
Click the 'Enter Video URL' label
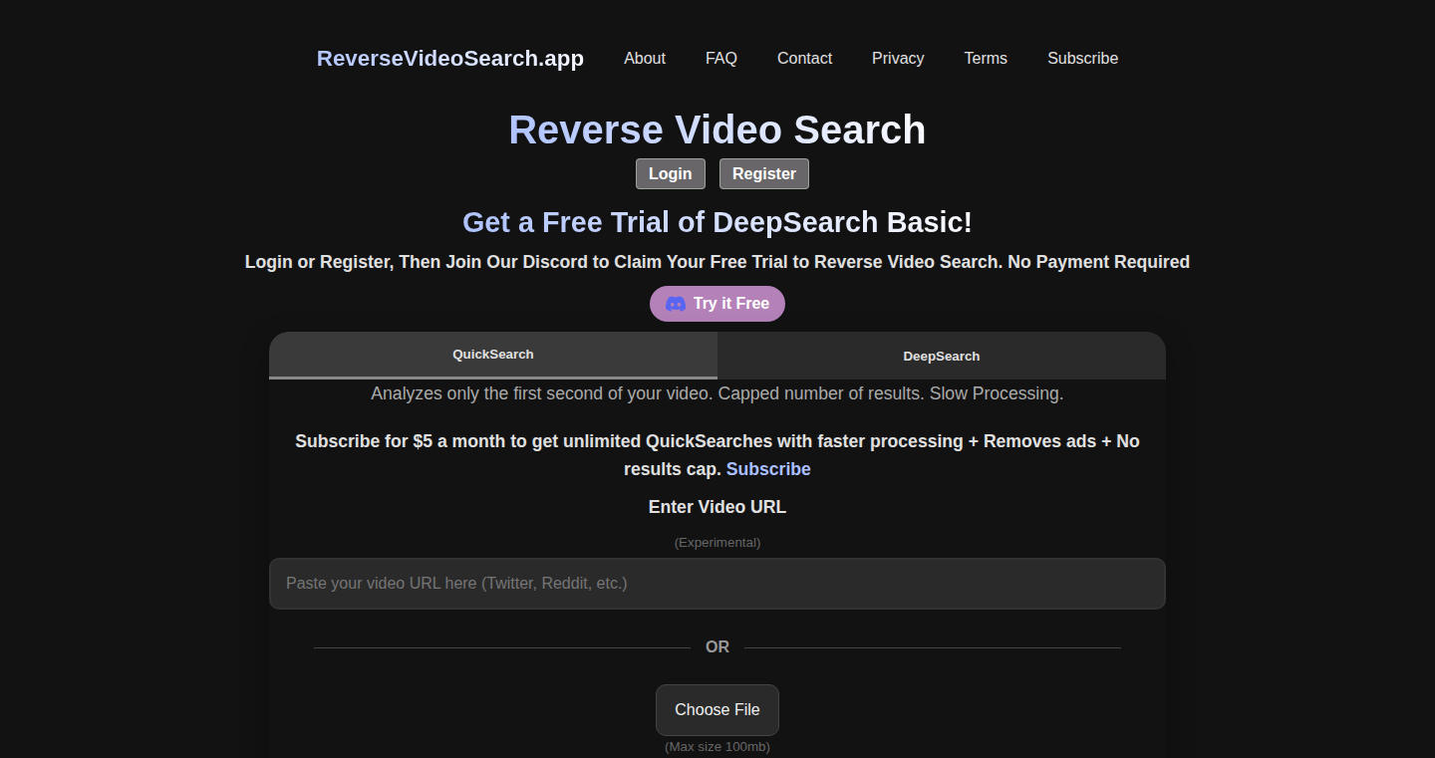point(717,507)
